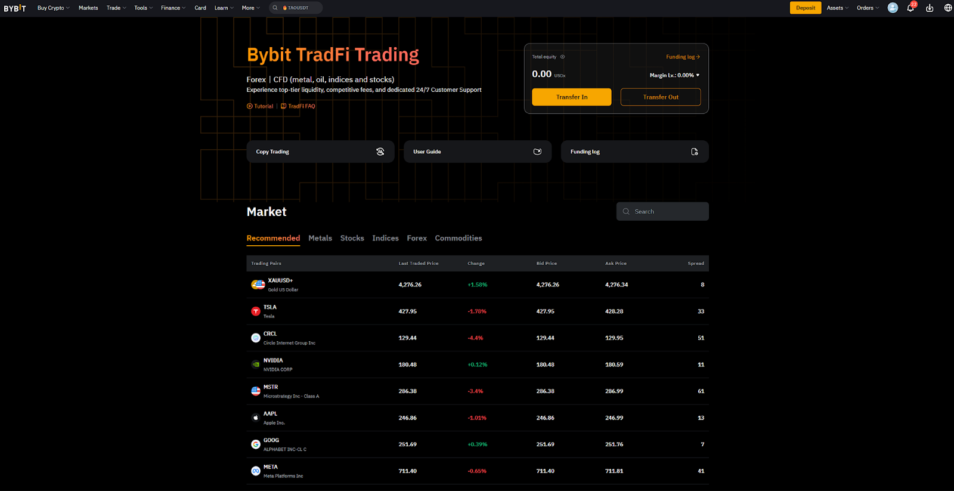Open the Assets dropdown

click(838, 8)
